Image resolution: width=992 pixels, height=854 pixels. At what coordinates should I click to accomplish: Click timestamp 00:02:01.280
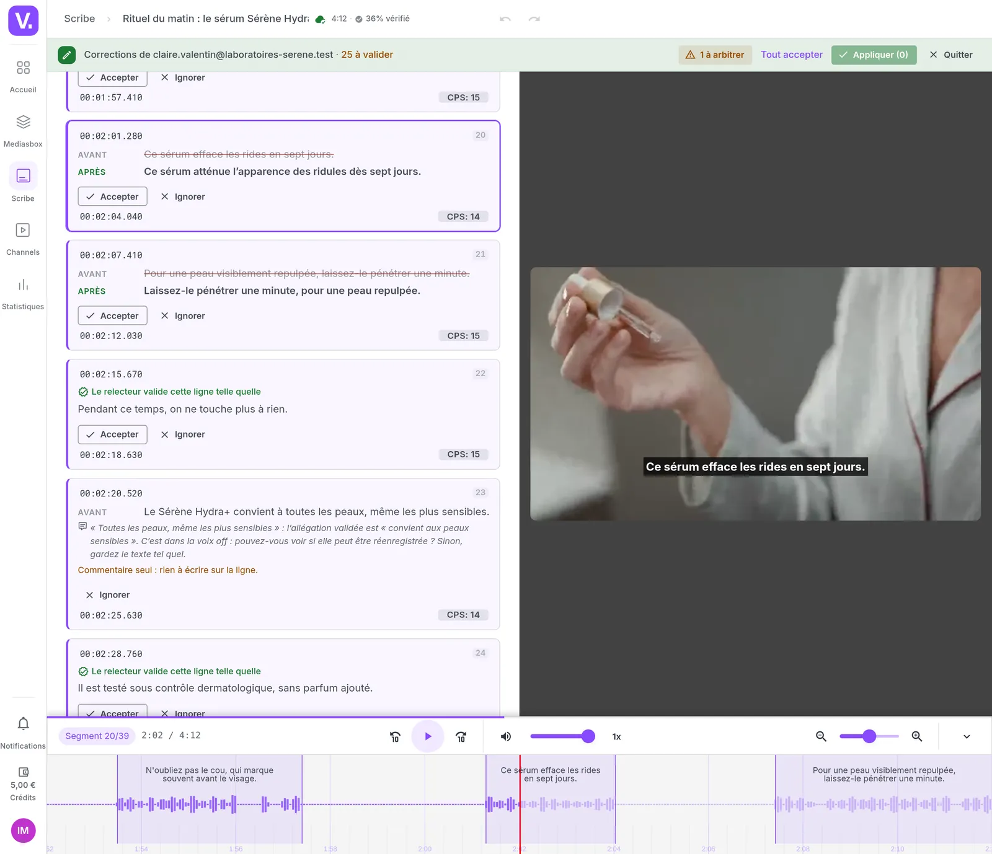(111, 136)
